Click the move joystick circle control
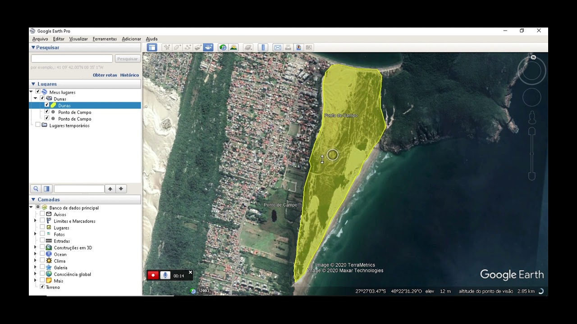Screen dimensions: 577x324 point(532,97)
